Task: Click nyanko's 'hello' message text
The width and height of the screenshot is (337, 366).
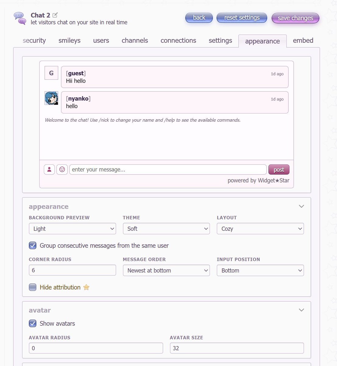Action: (72, 106)
